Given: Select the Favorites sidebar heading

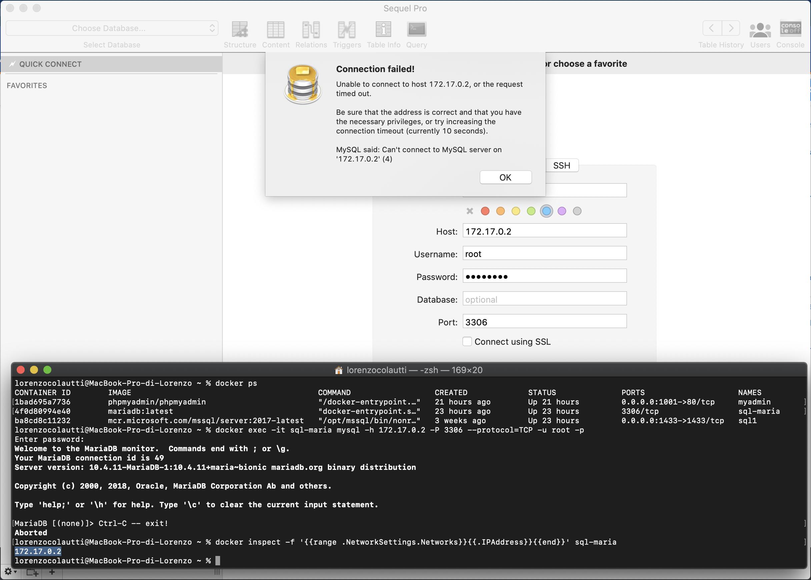Looking at the screenshot, I should tap(27, 86).
